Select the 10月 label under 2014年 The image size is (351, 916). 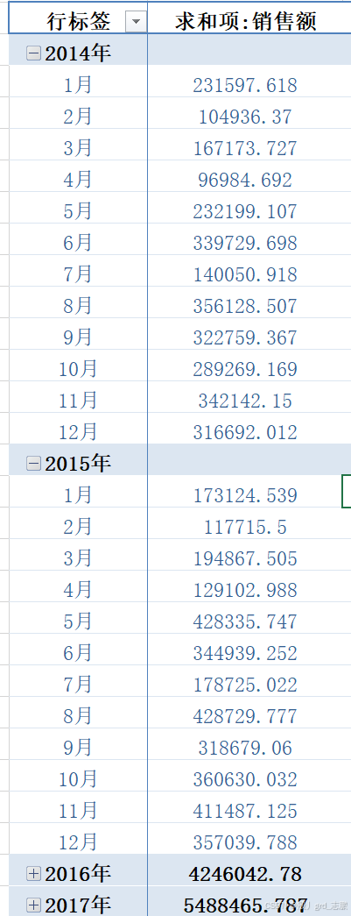(x=78, y=369)
